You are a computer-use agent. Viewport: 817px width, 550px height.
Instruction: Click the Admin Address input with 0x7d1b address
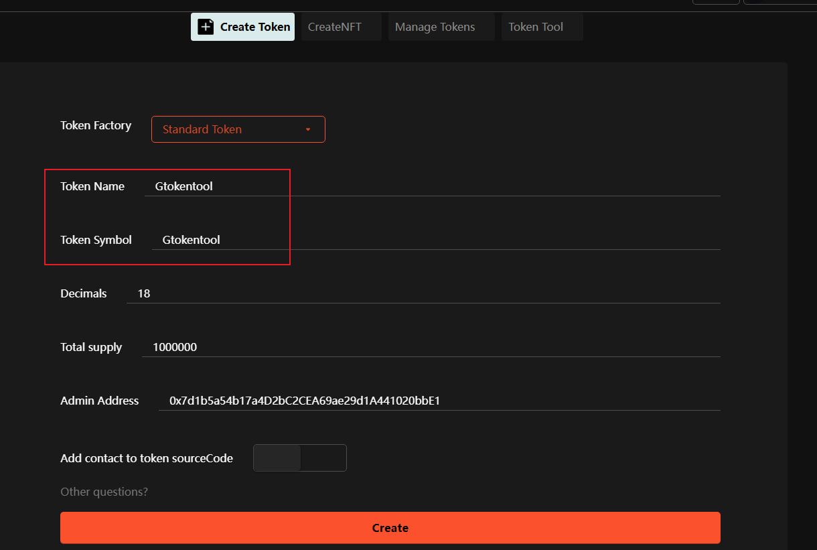pos(439,401)
